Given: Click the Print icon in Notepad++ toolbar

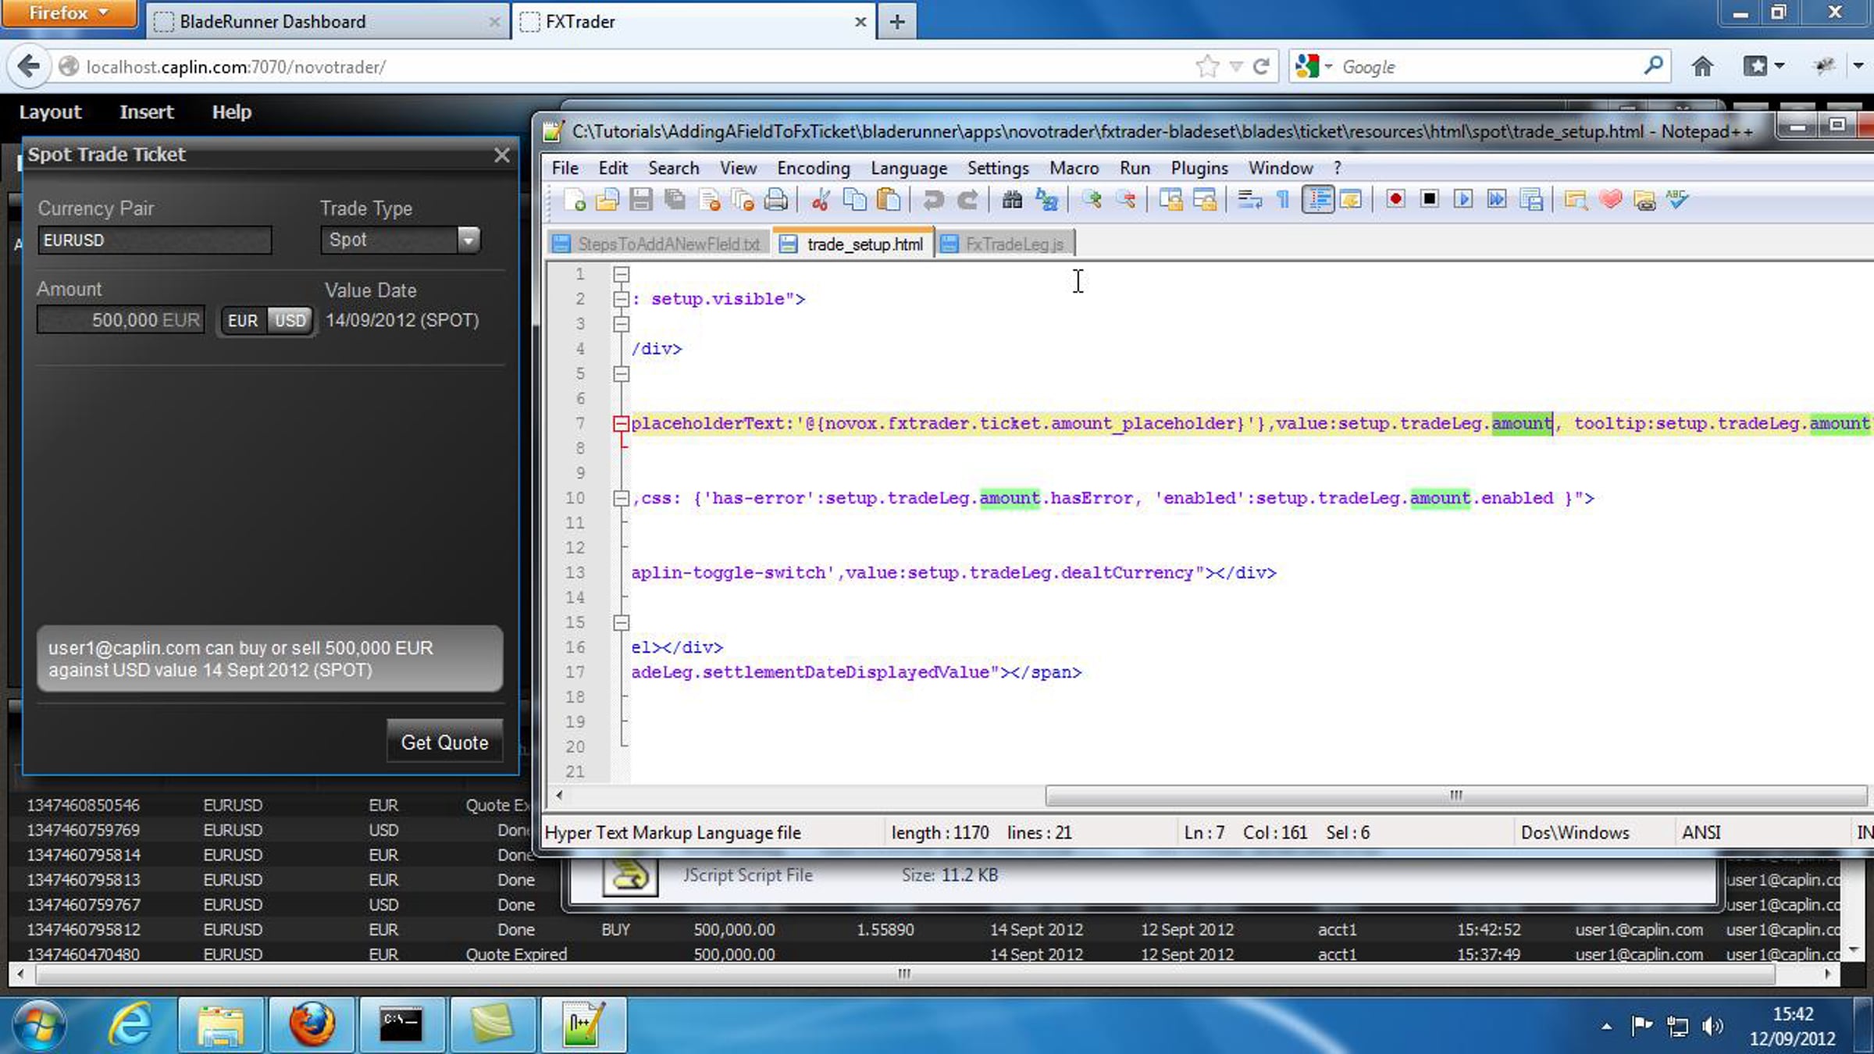Looking at the screenshot, I should [775, 200].
